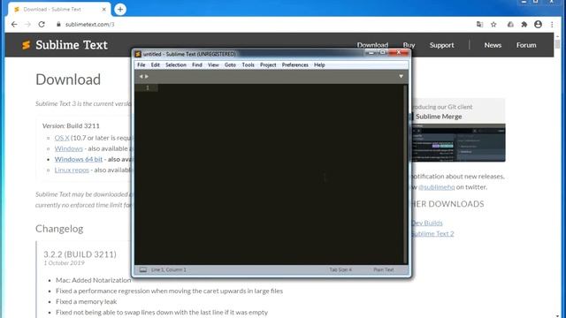This screenshot has height=318, width=566.
Task: Open the Preferences menu
Action: (294, 64)
